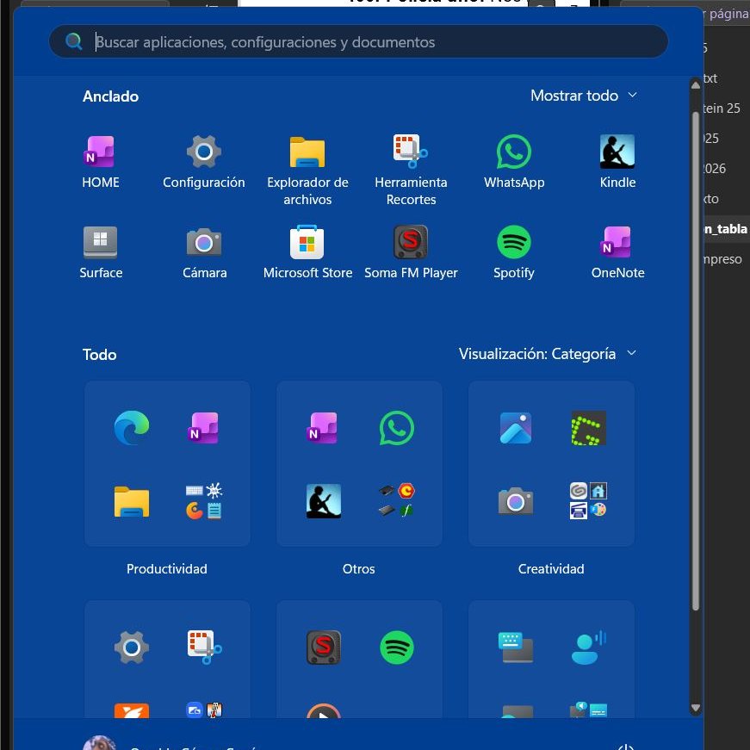Viewport: 750px width, 750px height.
Task: Open OneNote icon in Productividad category
Action: tap(204, 428)
